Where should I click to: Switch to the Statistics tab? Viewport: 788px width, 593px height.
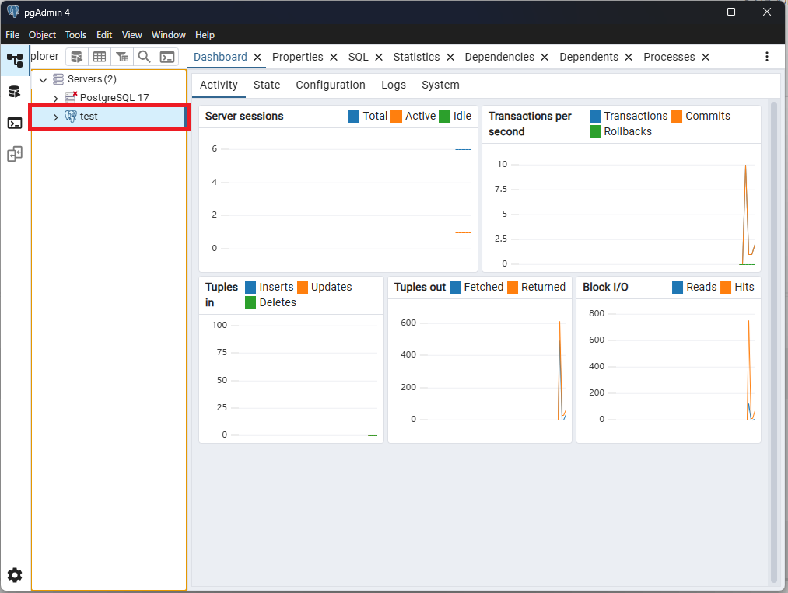[416, 57]
